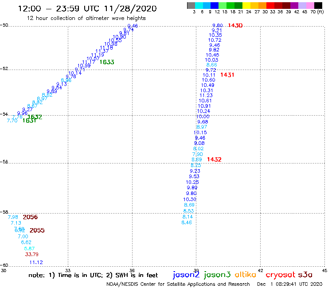Image resolution: width=328 pixels, height=288 pixels.
Task: Click the jason3 satellite legend label
Action: click(x=217, y=275)
